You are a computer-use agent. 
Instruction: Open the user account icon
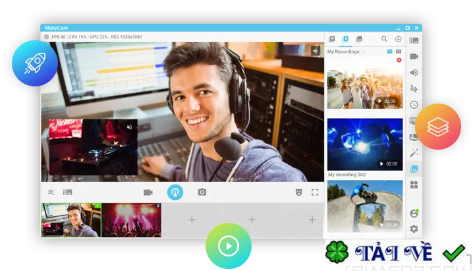pos(414,214)
